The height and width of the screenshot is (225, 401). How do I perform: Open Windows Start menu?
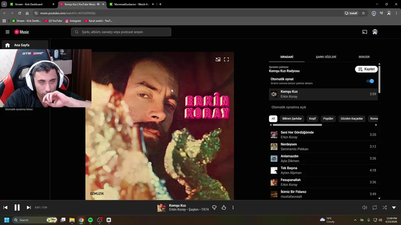point(7,220)
